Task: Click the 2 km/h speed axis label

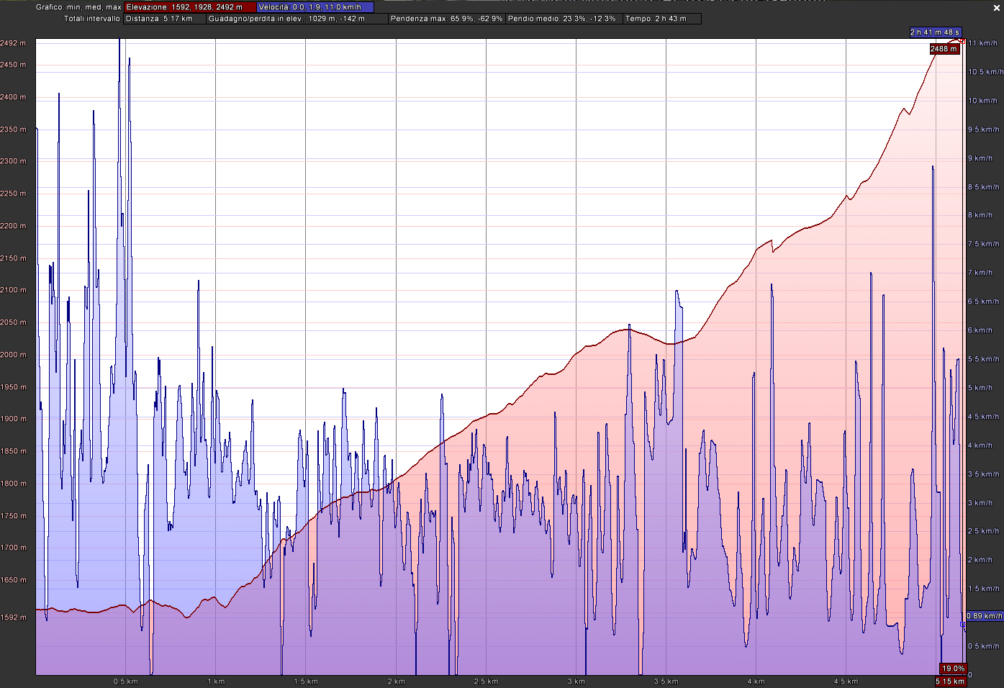Action: coord(980,560)
